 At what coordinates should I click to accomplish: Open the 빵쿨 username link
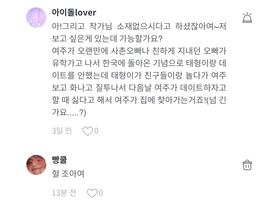coord(59,160)
